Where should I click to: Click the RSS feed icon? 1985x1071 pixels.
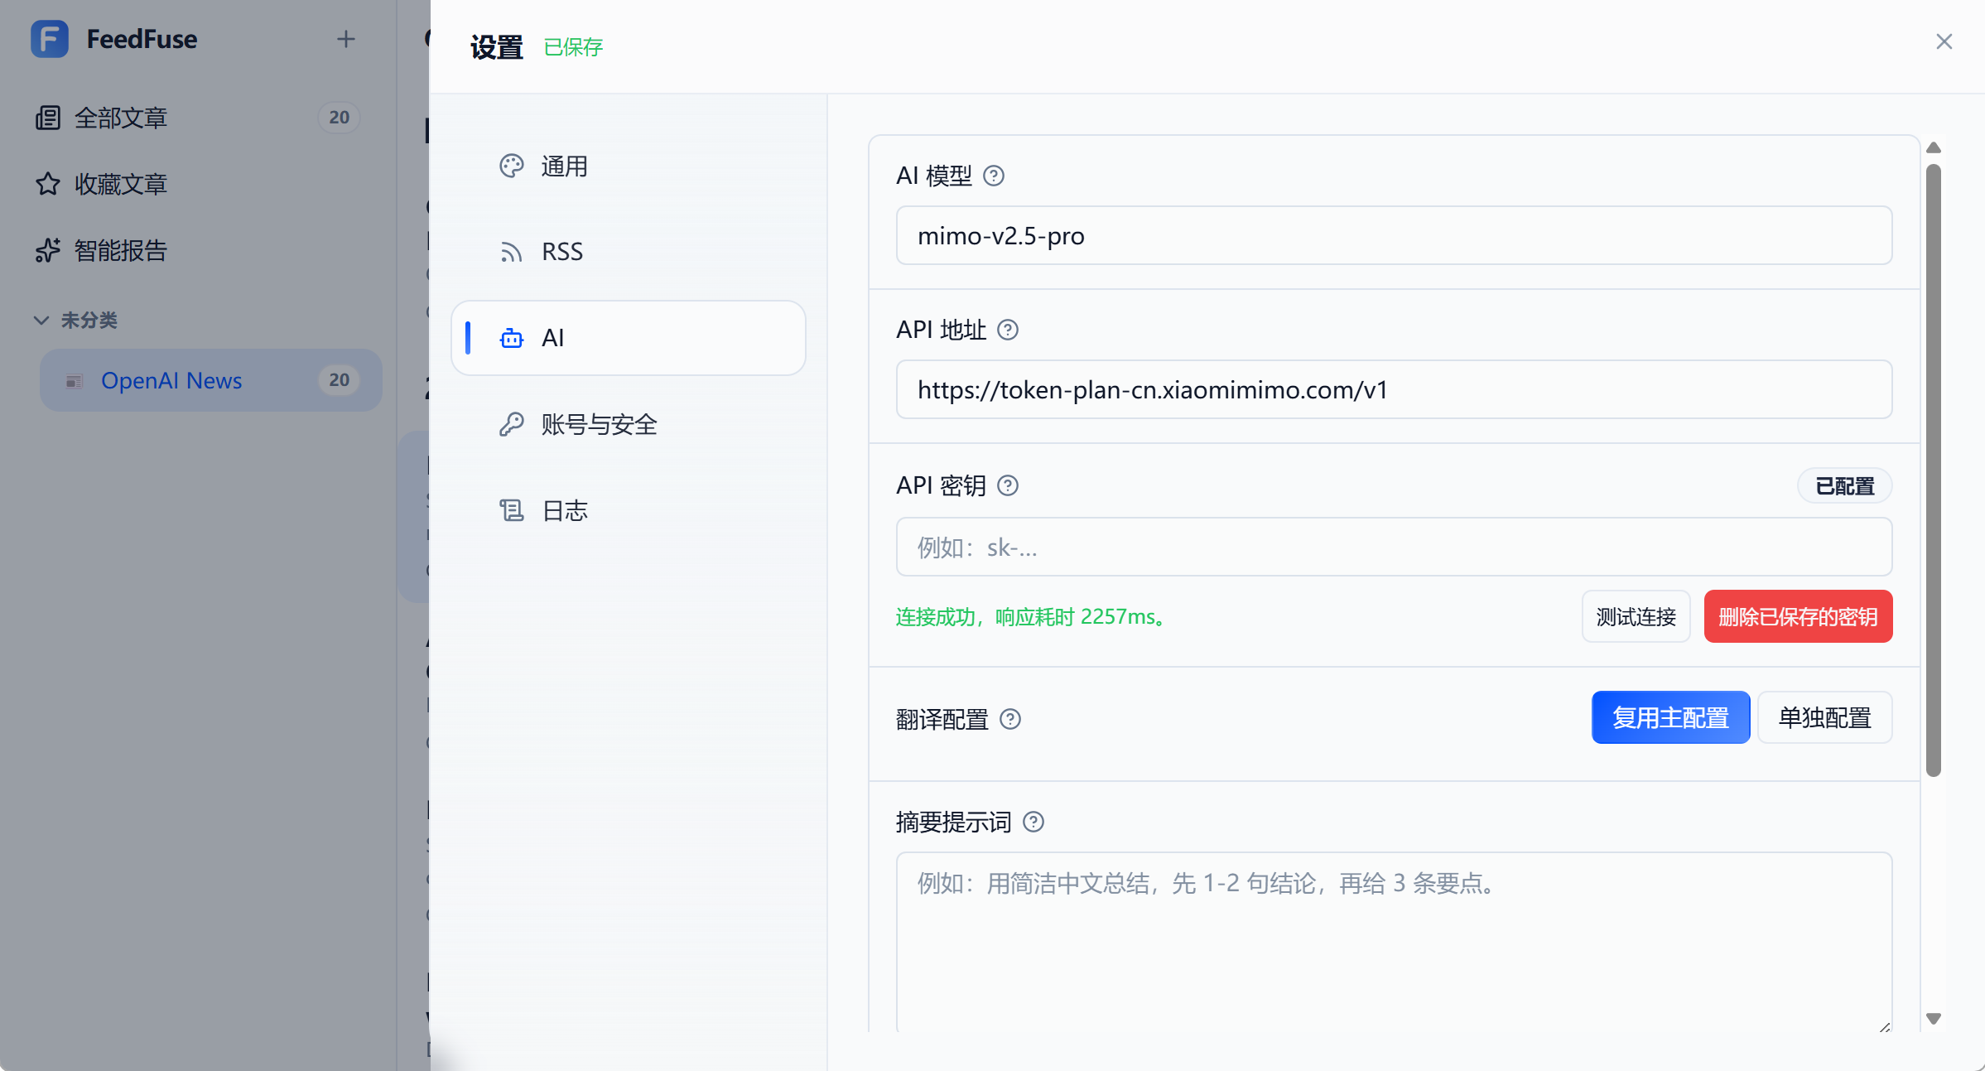coord(512,252)
